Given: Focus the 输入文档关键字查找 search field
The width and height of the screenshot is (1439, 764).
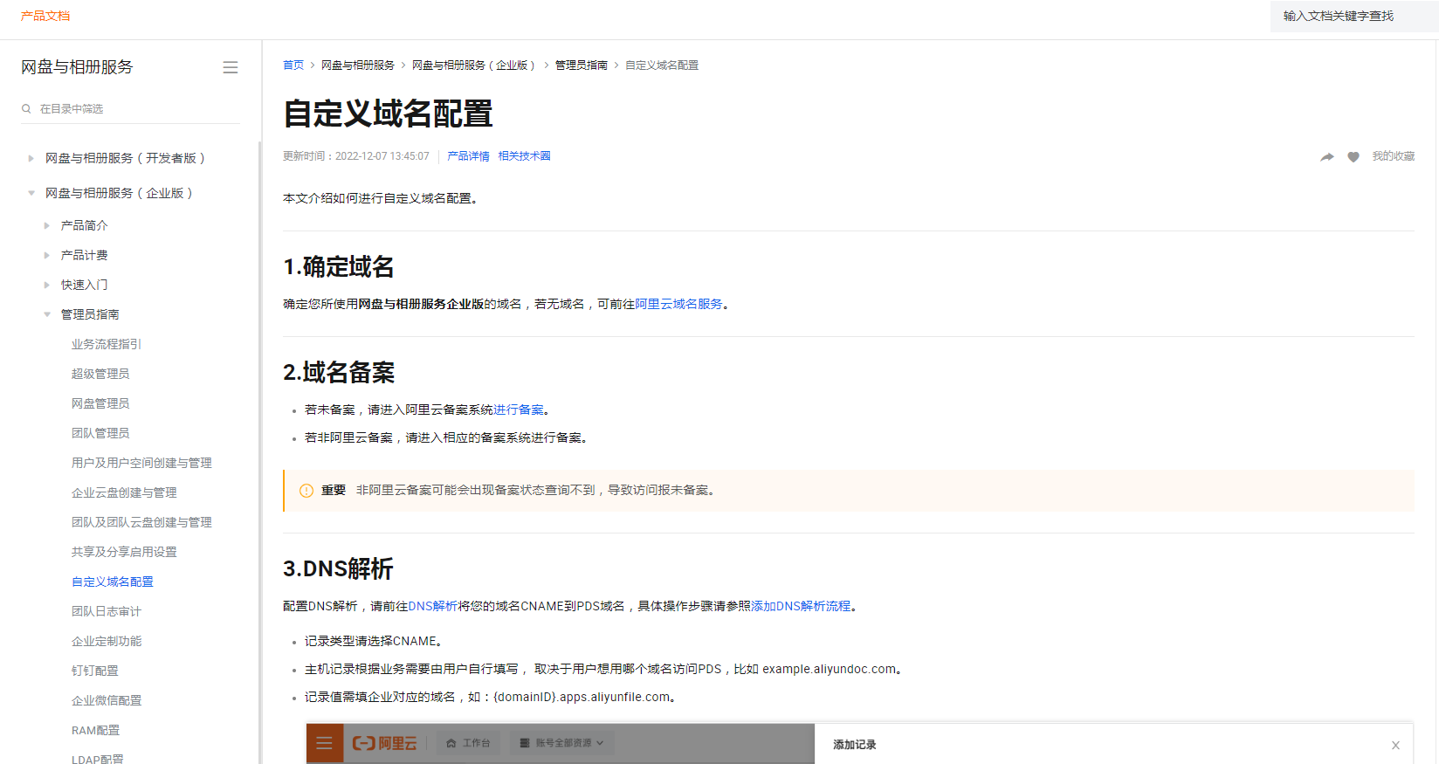Looking at the screenshot, I should coord(1354,16).
